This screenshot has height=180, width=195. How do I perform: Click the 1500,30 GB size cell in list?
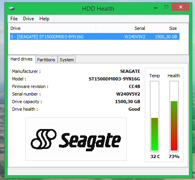click(x=166, y=37)
